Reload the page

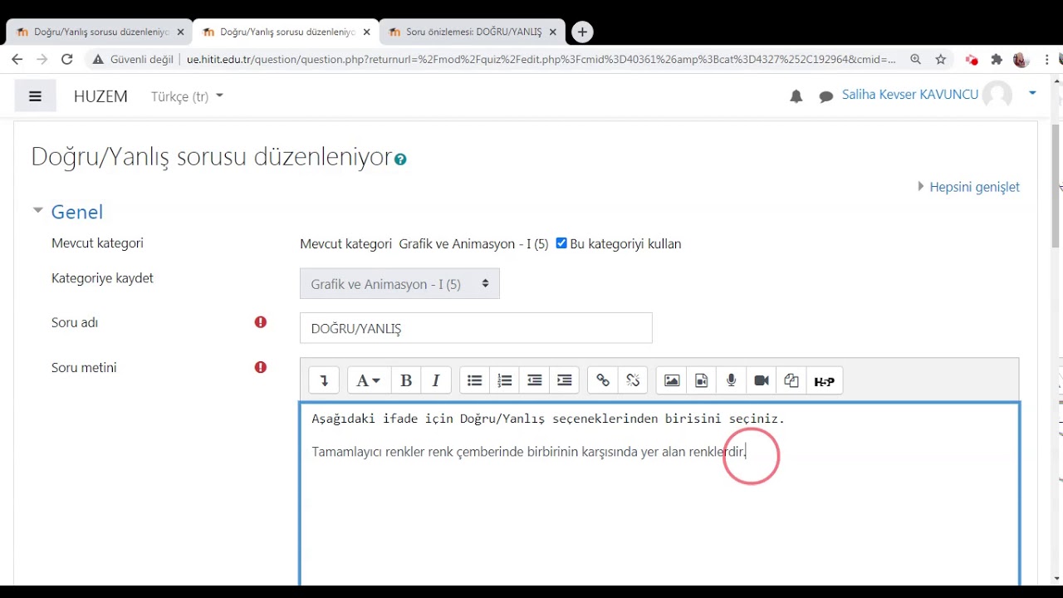(67, 59)
